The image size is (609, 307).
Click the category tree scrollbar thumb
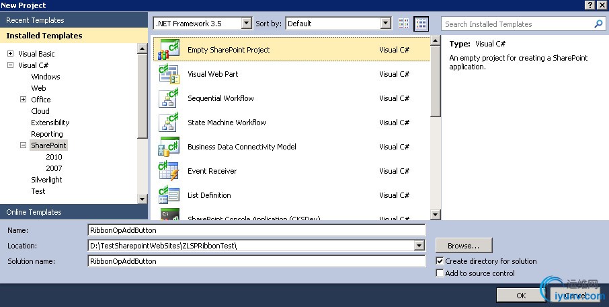(143, 96)
